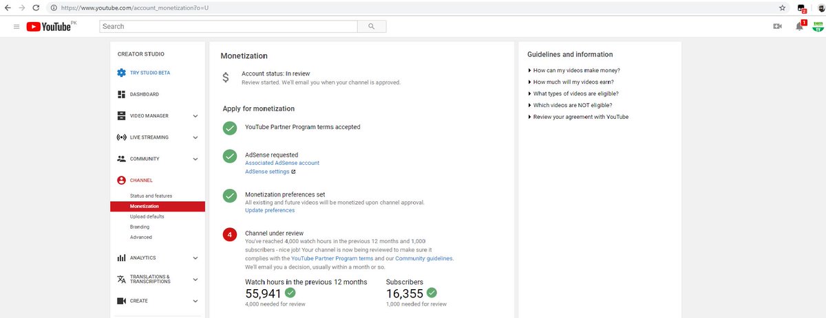Click the Live Streaming broadcast icon
Screen dimensions: 826x318
(x=121, y=137)
